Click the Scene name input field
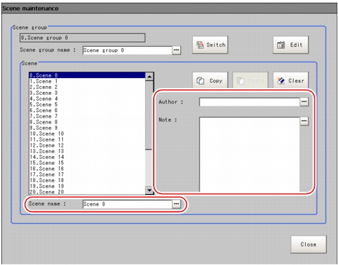This screenshot has width=338, height=265. [128, 204]
